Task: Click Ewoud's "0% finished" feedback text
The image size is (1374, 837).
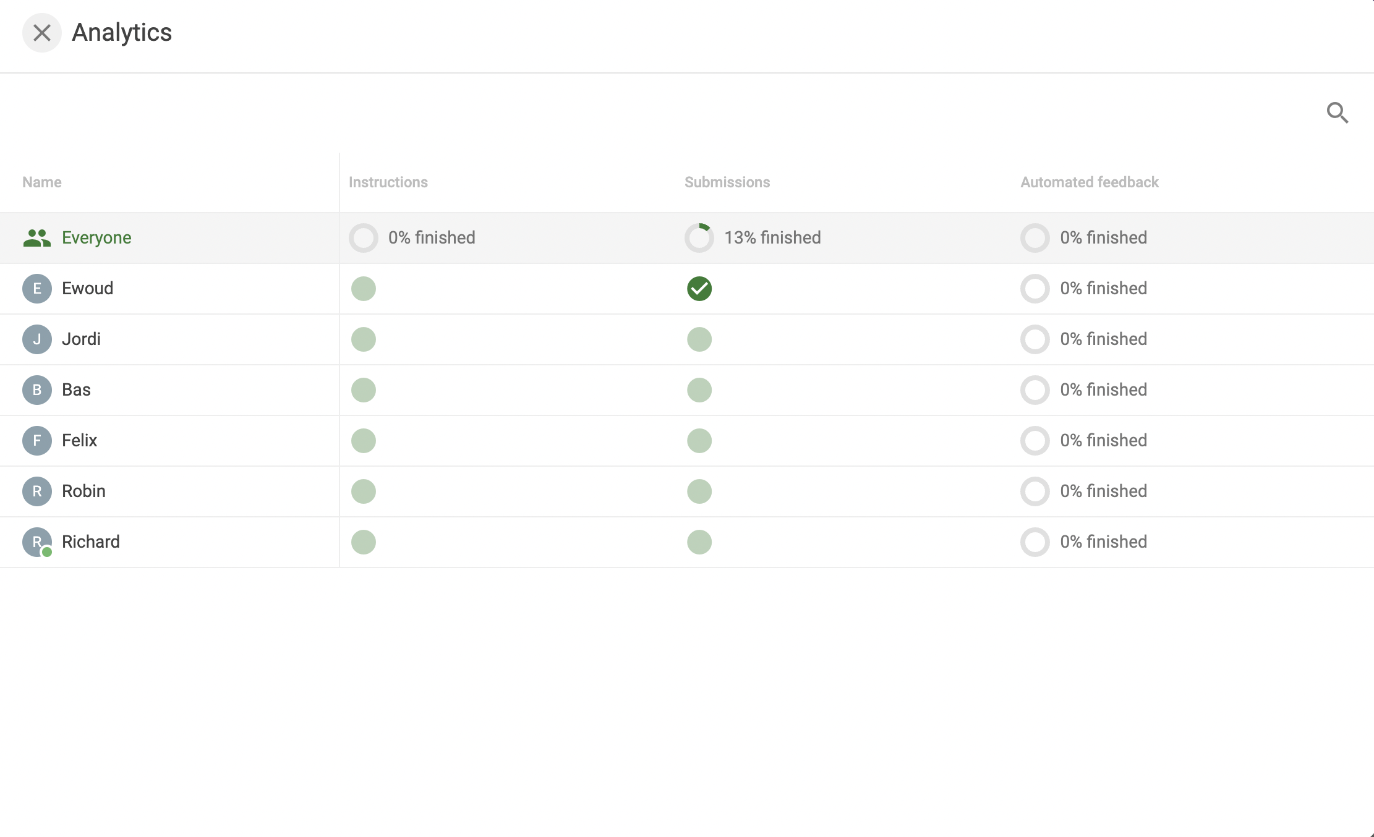Action: click(1104, 289)
